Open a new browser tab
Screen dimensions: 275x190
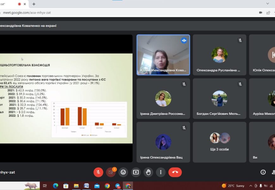tap(34, 4)
